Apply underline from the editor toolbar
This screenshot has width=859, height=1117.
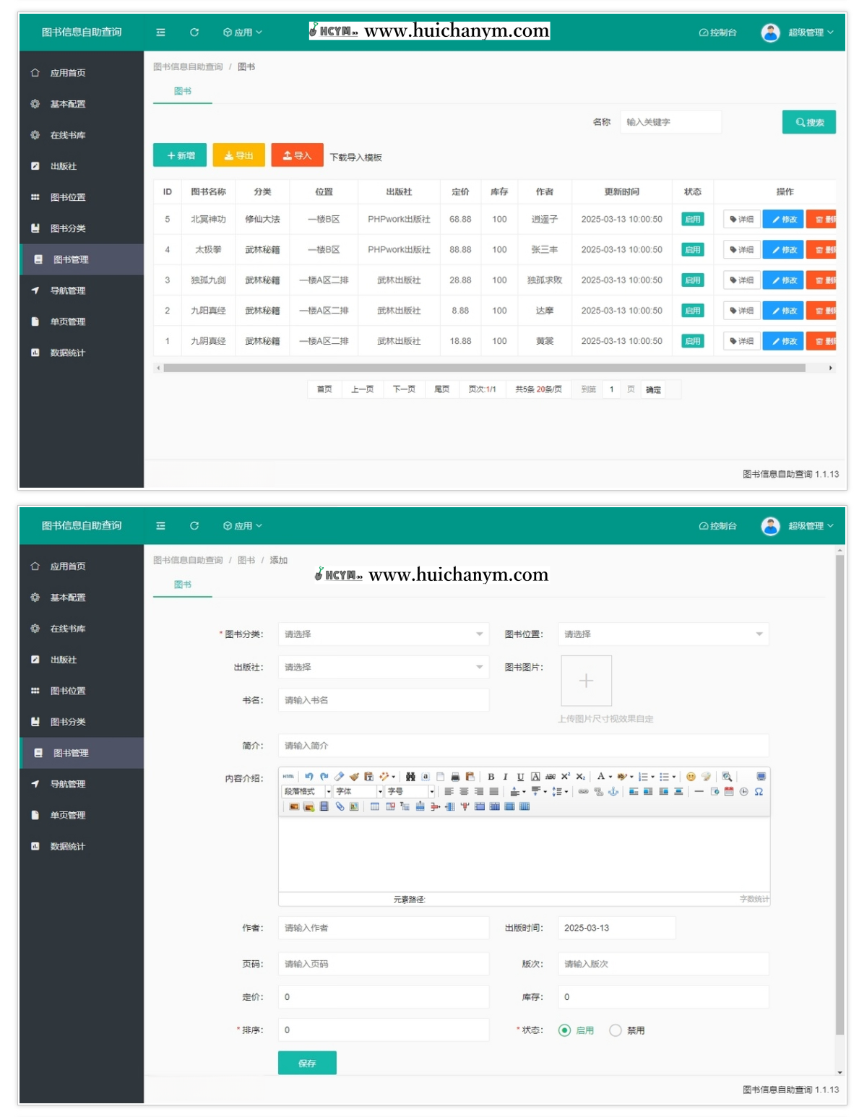point(520,777)
